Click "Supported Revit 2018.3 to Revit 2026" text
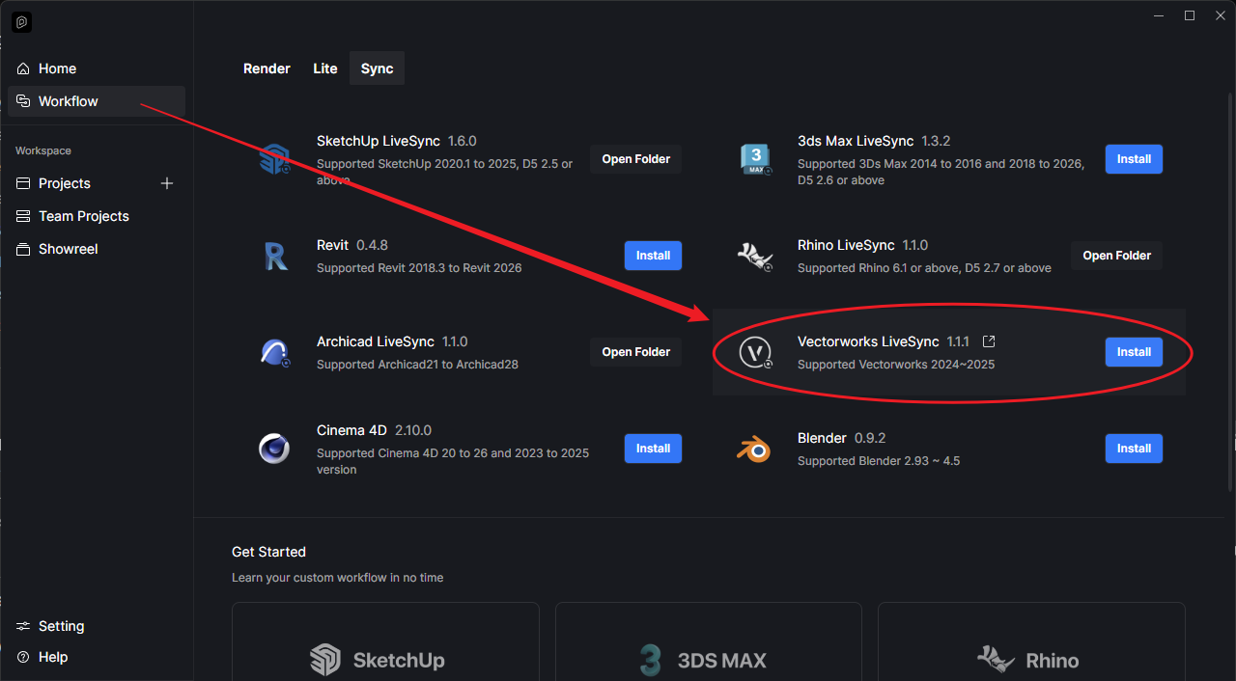 [419, 268]
